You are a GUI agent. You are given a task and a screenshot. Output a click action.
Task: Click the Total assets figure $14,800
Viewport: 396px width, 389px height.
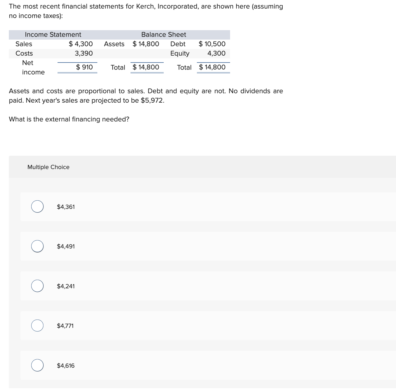146,67
